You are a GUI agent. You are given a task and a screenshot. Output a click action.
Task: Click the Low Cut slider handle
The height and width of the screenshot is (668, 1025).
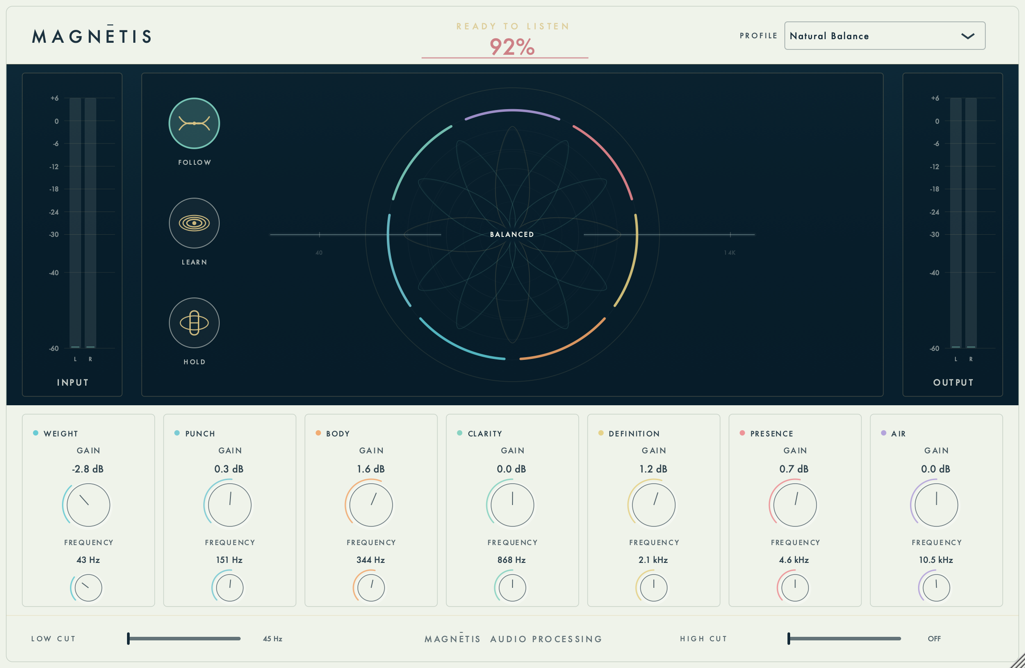(128, 639)
